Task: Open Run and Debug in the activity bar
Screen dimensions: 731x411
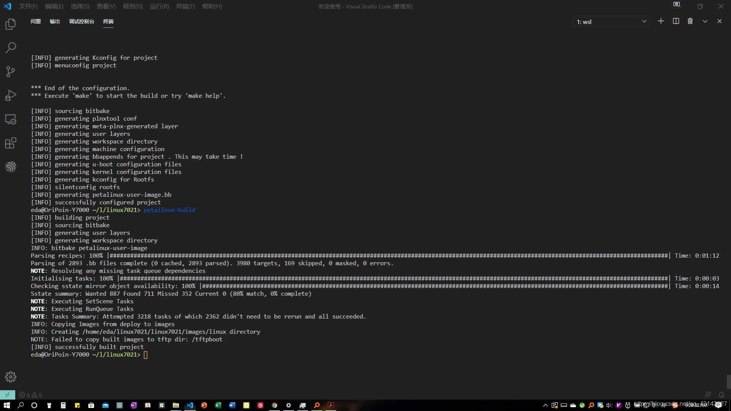Action: 10,95
